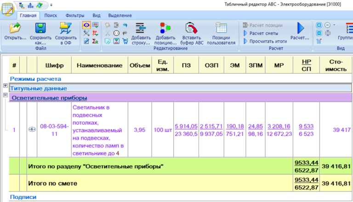
Task: Select the cost cell 39 417
Action: (x=336, y=130)
